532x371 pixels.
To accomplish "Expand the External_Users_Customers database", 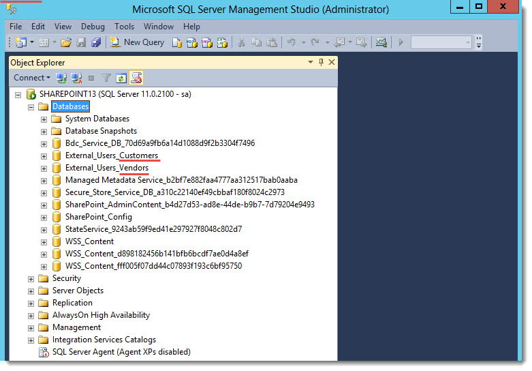I will [44, 156].
